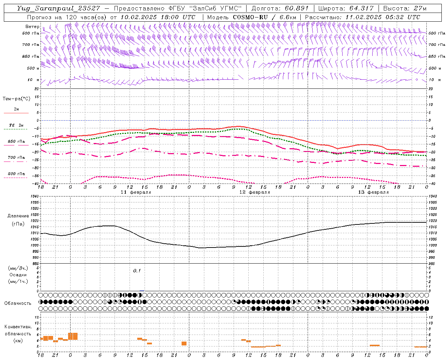Screen dimensions: 447x358
Task: Click the Модель COSMO-RU / 6.6км label
Action: (x=251, y=17)
